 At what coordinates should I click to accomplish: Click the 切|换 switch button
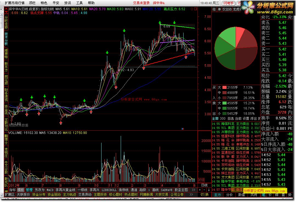pyautogui.click(x=205, y=194)
